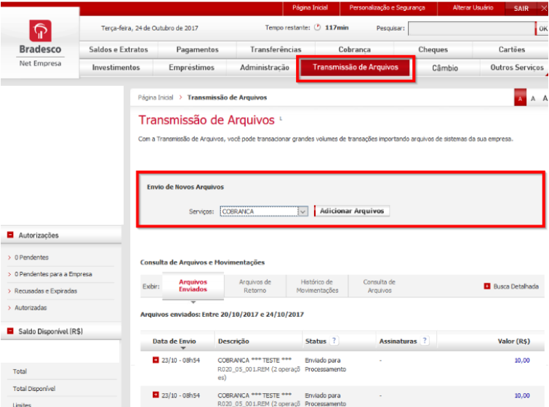The height and width of the screenshot is (407, 549).
Task: Click the first row's 10,00 value
Action: coord(521,360)
